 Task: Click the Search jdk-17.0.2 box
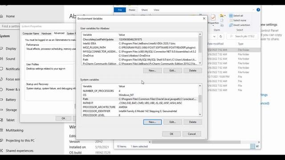click(x=242, y=36)
